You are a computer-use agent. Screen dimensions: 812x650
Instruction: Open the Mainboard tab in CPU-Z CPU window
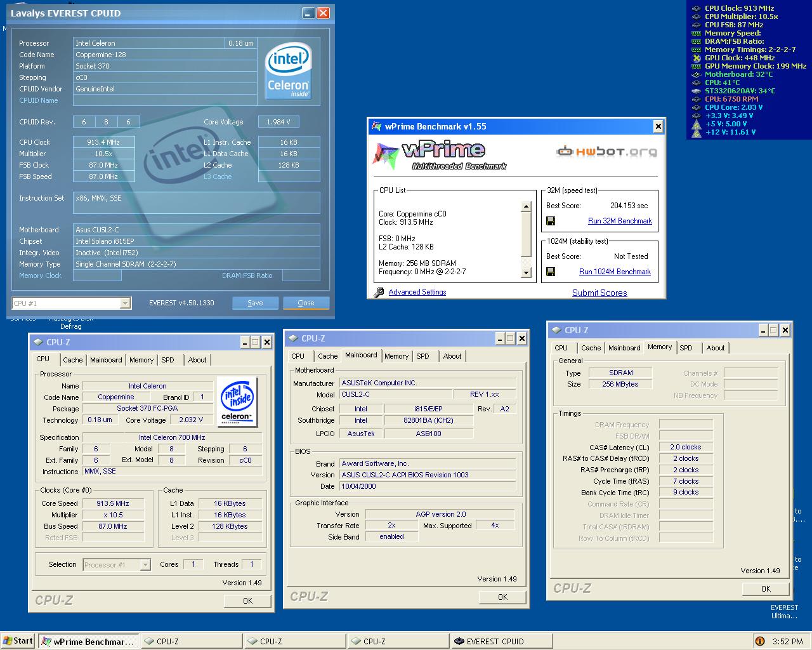106,360
